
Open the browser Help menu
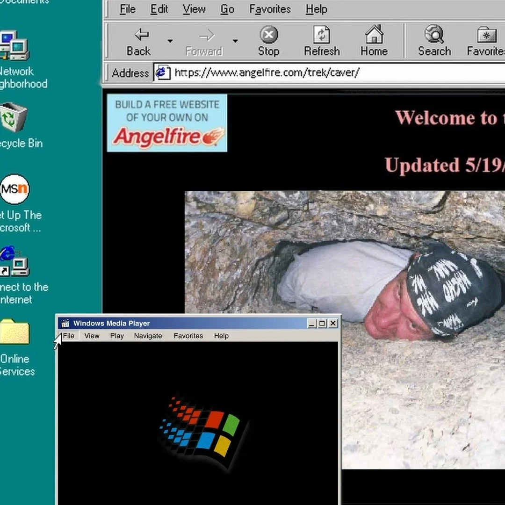click(x=316, y=9)
